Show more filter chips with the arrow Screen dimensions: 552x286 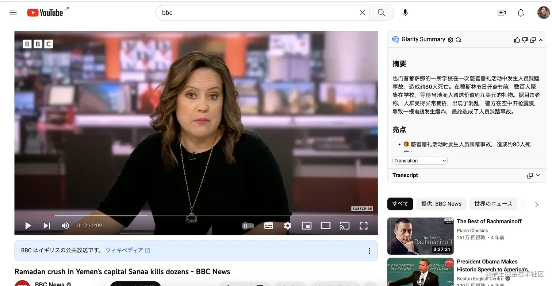(x=537, y=204)
